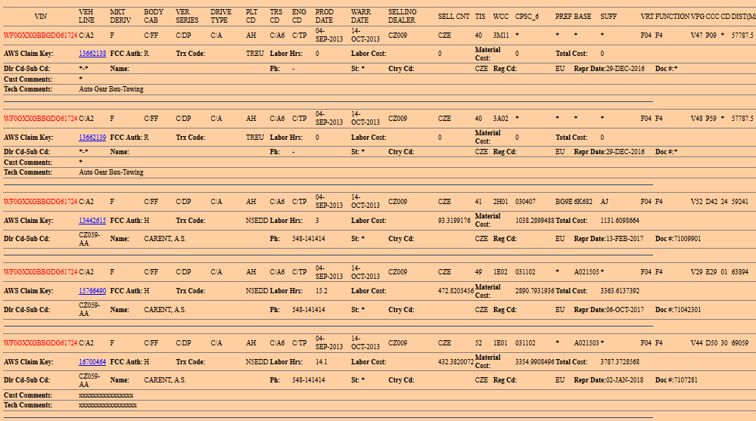756x421 pixels.
Task: Open AWS claim key 13442615
Action: pos(92,221)
